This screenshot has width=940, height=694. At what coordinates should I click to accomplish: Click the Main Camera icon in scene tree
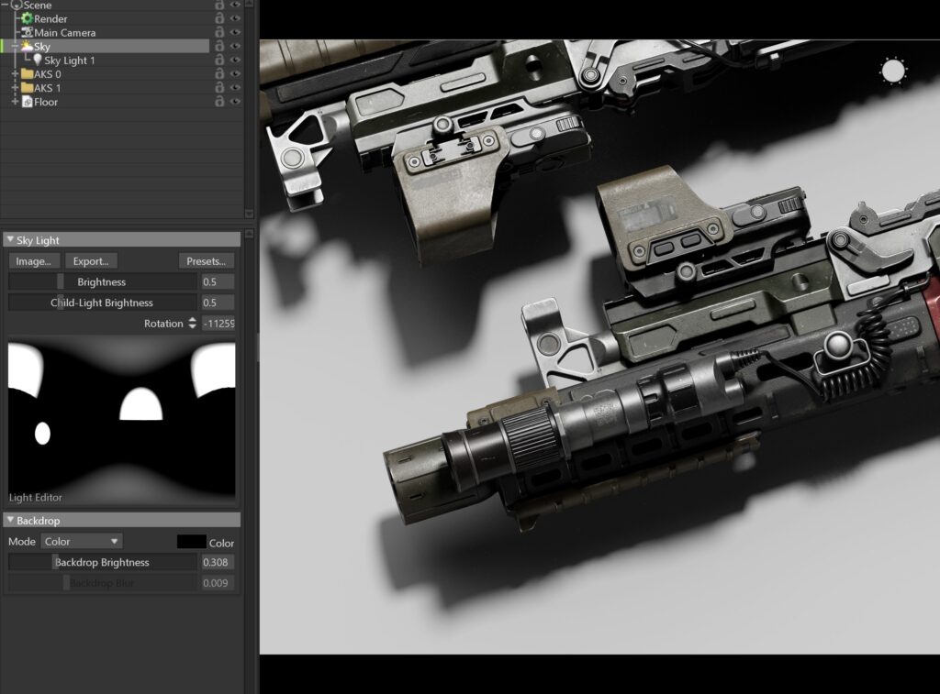[x=27, y=32]
